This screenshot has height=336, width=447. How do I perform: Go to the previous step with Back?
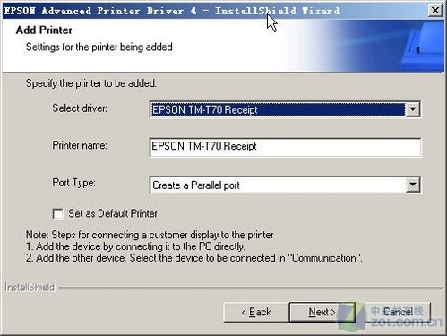(x=256, y=312)
